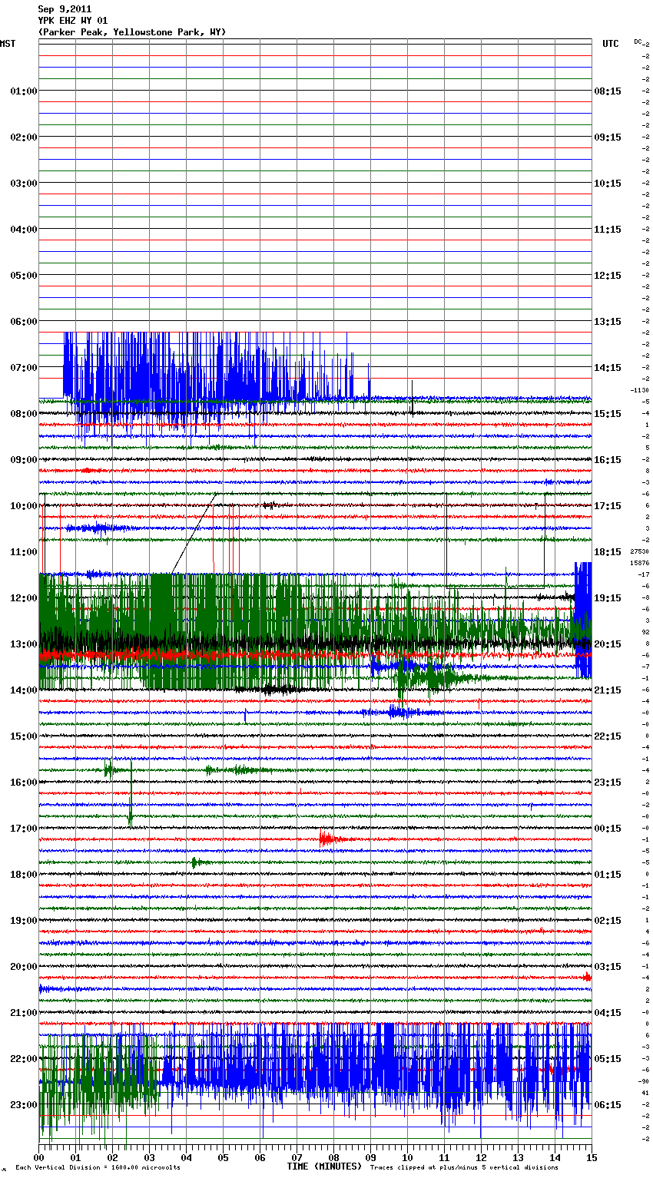
Task: Click the 00:15 UTC time label
Action: point(608,829)
